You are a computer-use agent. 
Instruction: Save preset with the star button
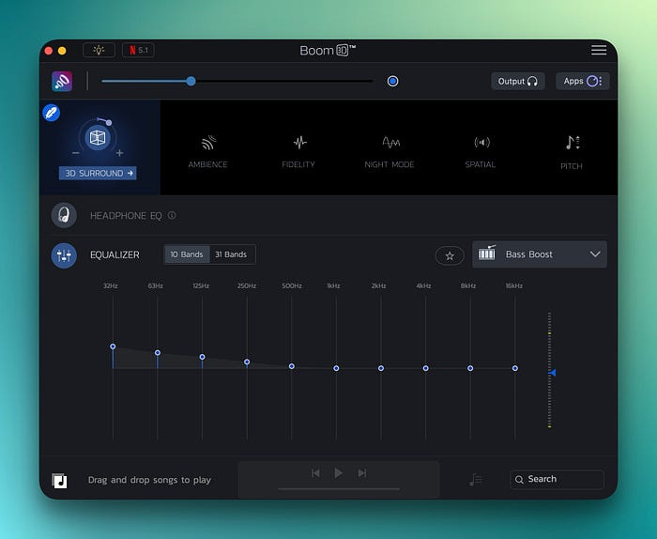(x=450, y=255)
